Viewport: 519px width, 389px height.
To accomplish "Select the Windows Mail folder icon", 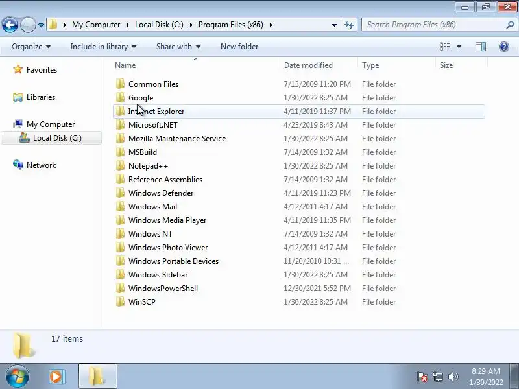I will coord(120,206).
